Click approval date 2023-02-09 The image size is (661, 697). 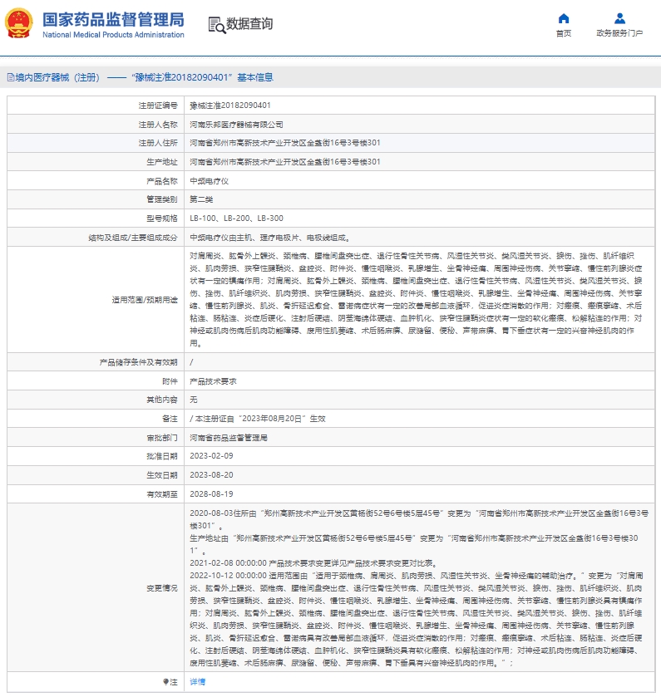211,456
